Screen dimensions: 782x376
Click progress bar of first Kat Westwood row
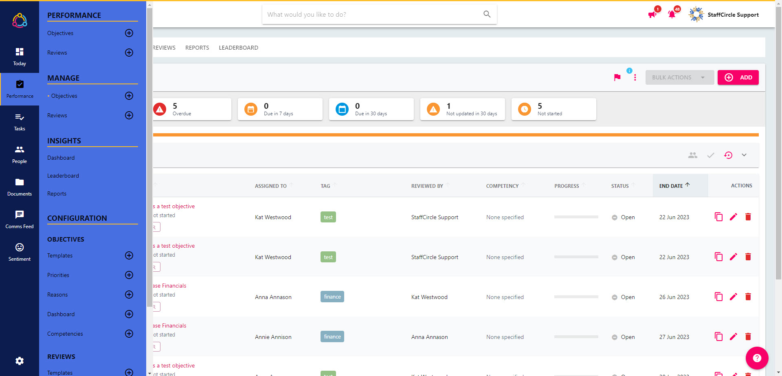tap(576, 217)
